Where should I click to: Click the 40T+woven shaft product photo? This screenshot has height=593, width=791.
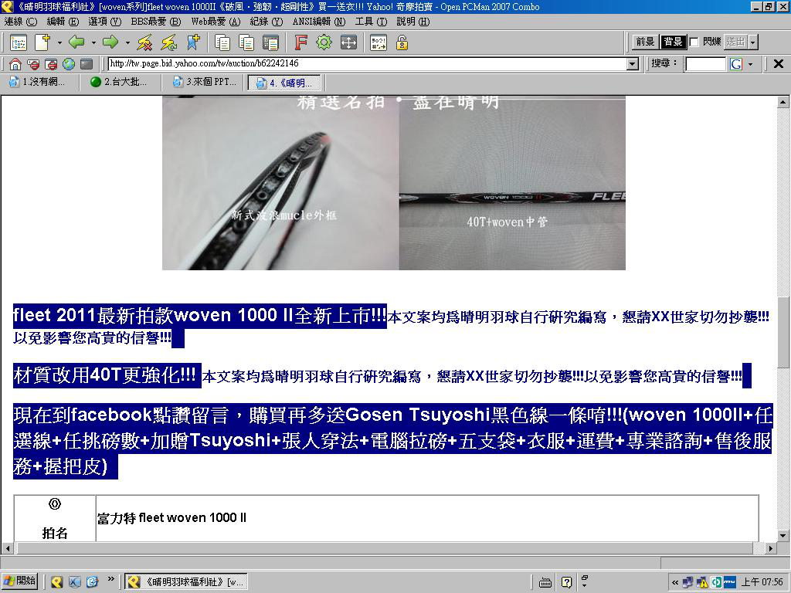512,183
